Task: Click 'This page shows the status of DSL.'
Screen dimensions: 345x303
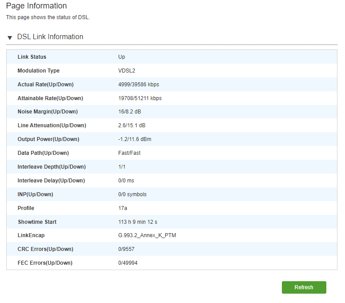Action: pyautogui.click(x=48, y=17)
